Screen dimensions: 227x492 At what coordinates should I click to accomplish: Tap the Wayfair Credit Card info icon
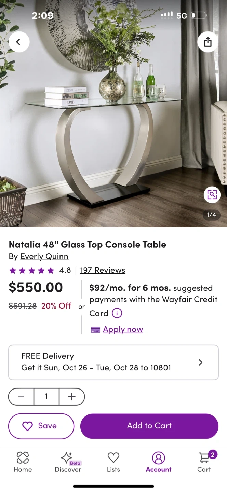tap(117, 313)
